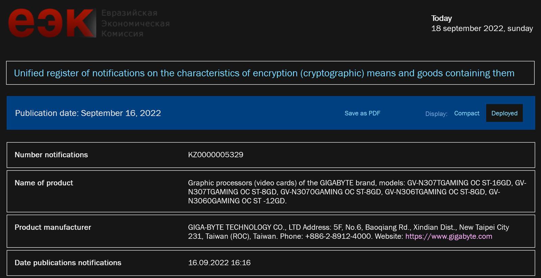Image resolution: width=541 pixels, height=278 pixels.
Task: Click Save as PDF
Action: [362, 113]
